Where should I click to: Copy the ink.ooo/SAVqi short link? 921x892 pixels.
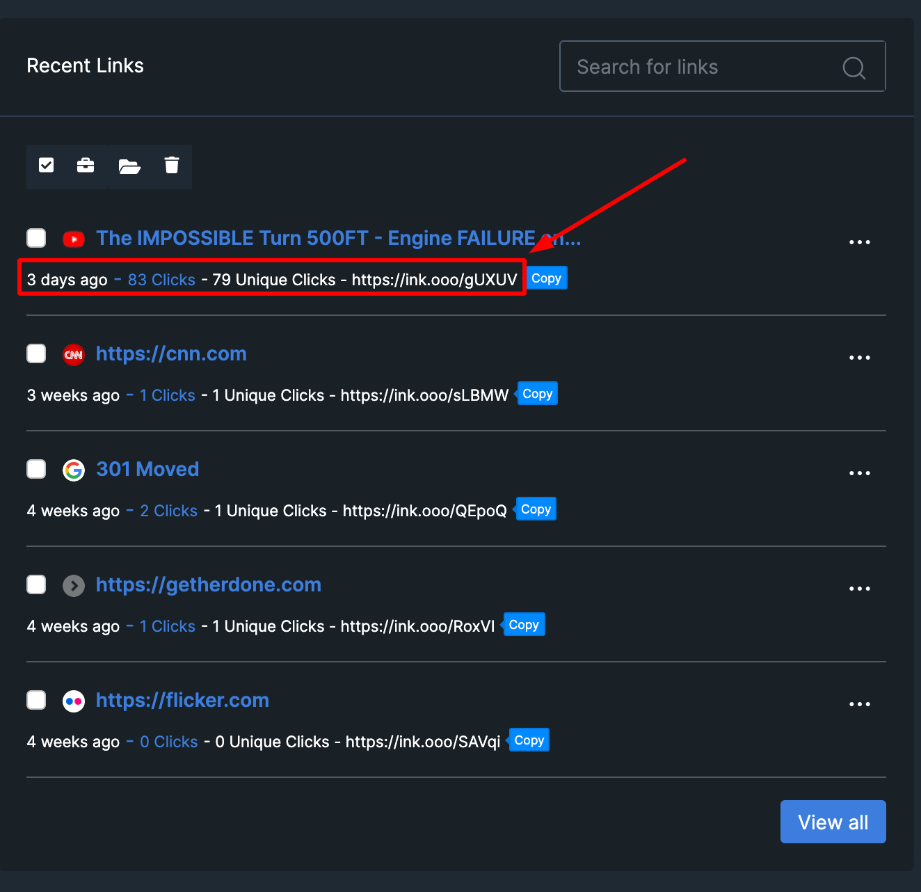point(529,740)
